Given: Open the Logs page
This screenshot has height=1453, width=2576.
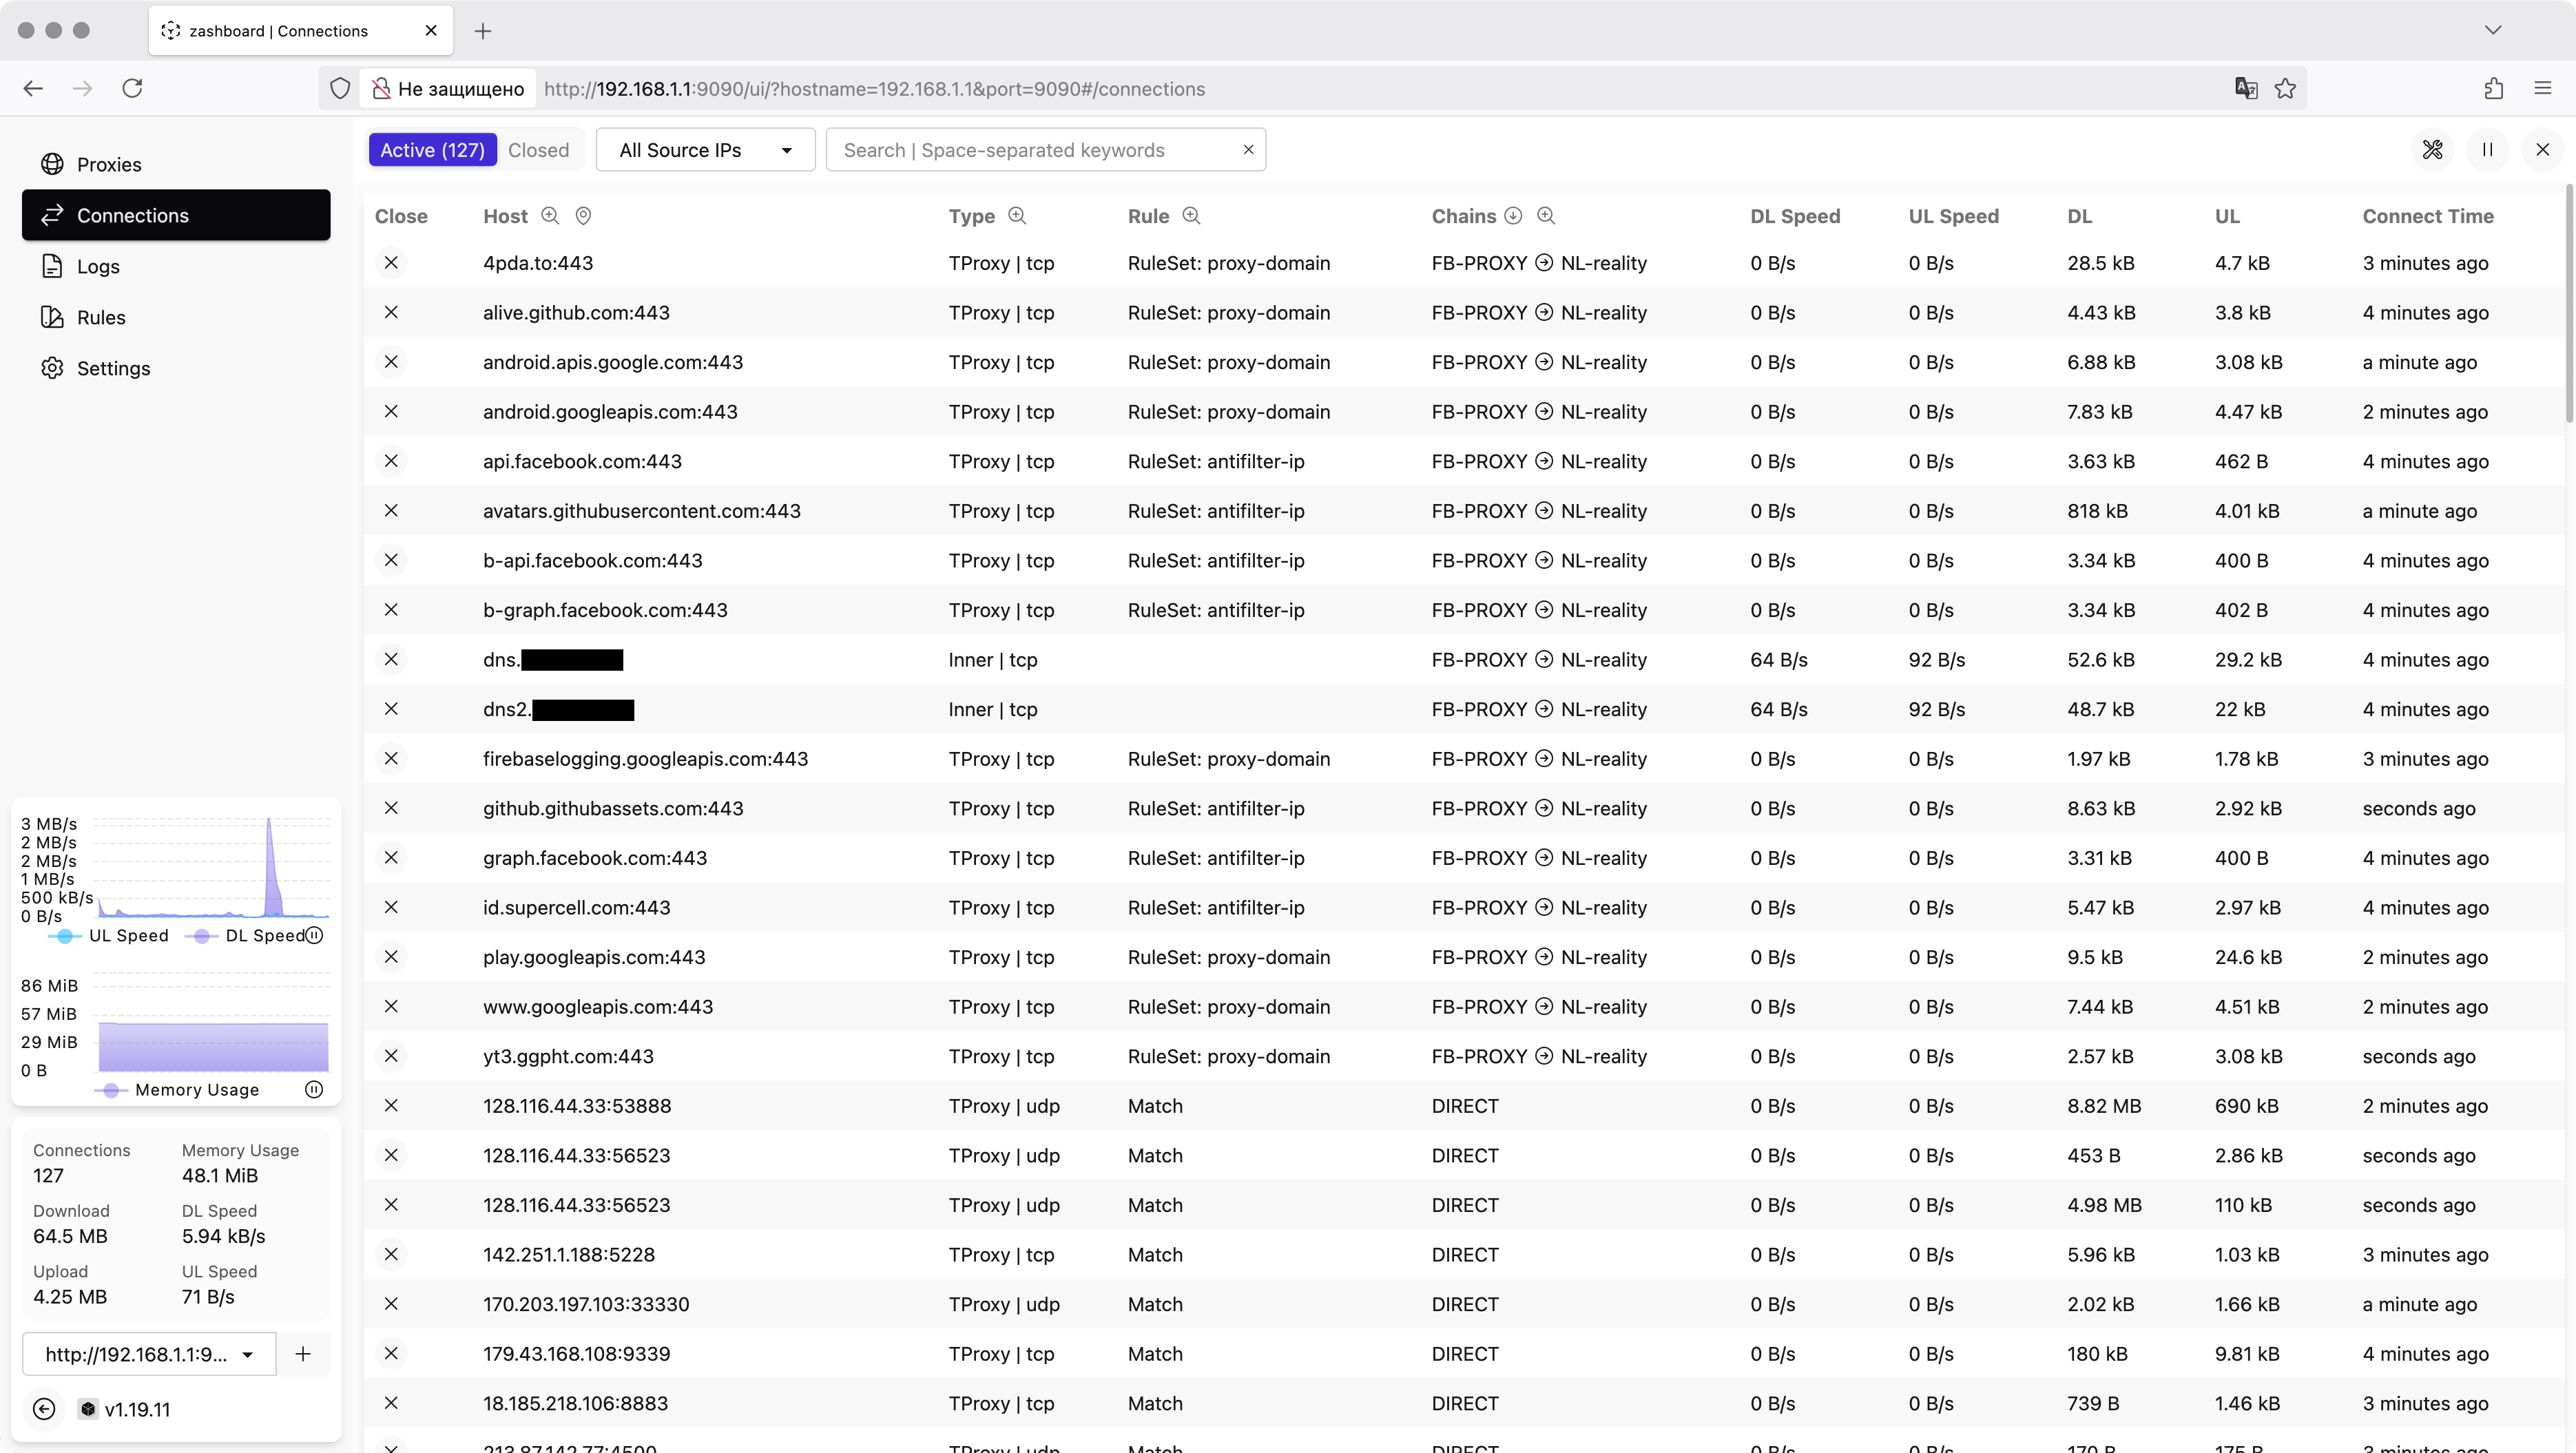Looking at the screenshot, I should pos(98,266).
